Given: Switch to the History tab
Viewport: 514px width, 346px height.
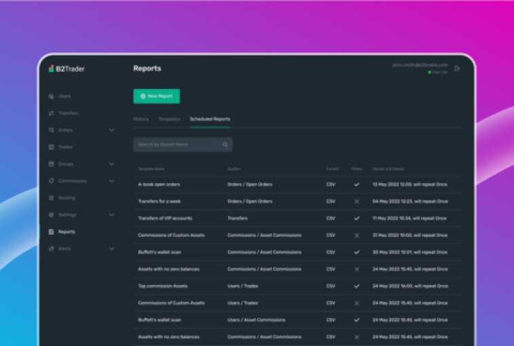Looking at the screenshot, I should tap(141, 119).
